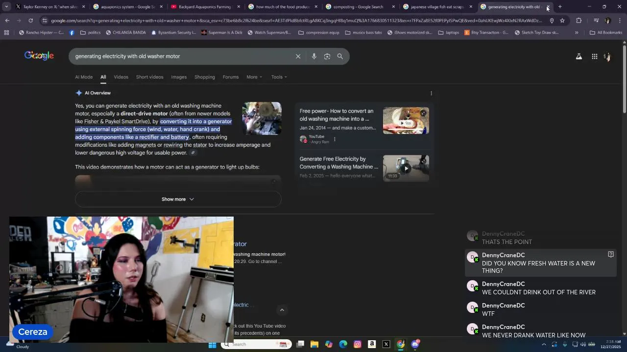Open Windows Start menu
Screen dimensions: 627x352
pyautogui.click(x=212, y=344)
